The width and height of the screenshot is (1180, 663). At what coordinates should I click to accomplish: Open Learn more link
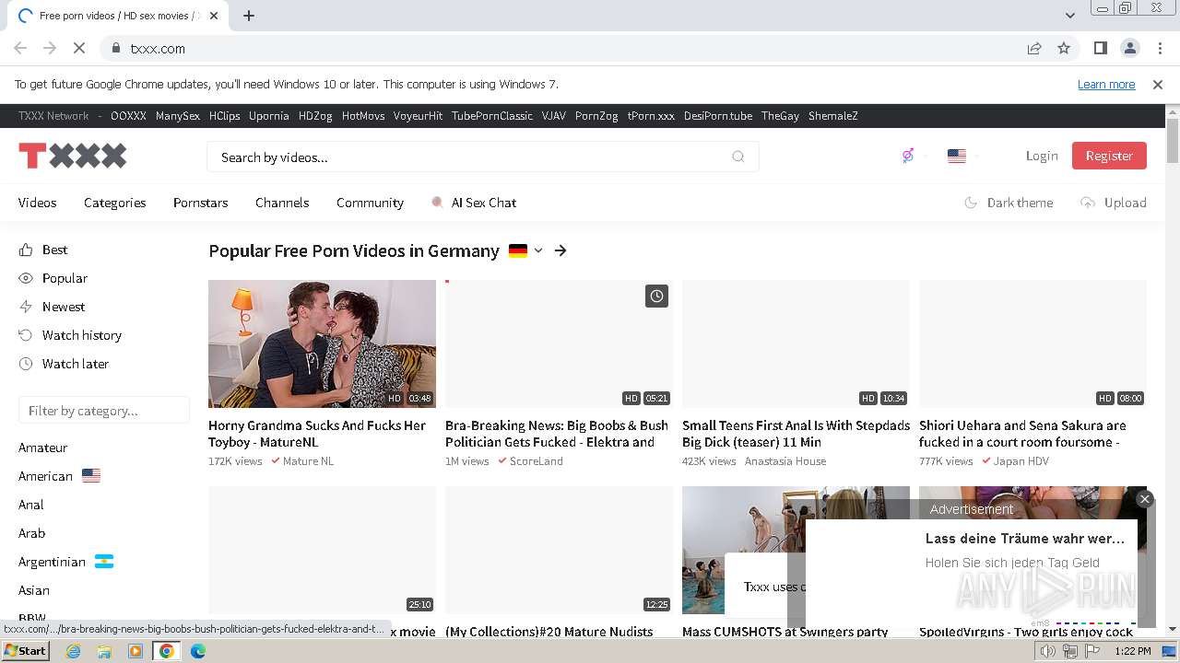click(x=1106, y=84)
